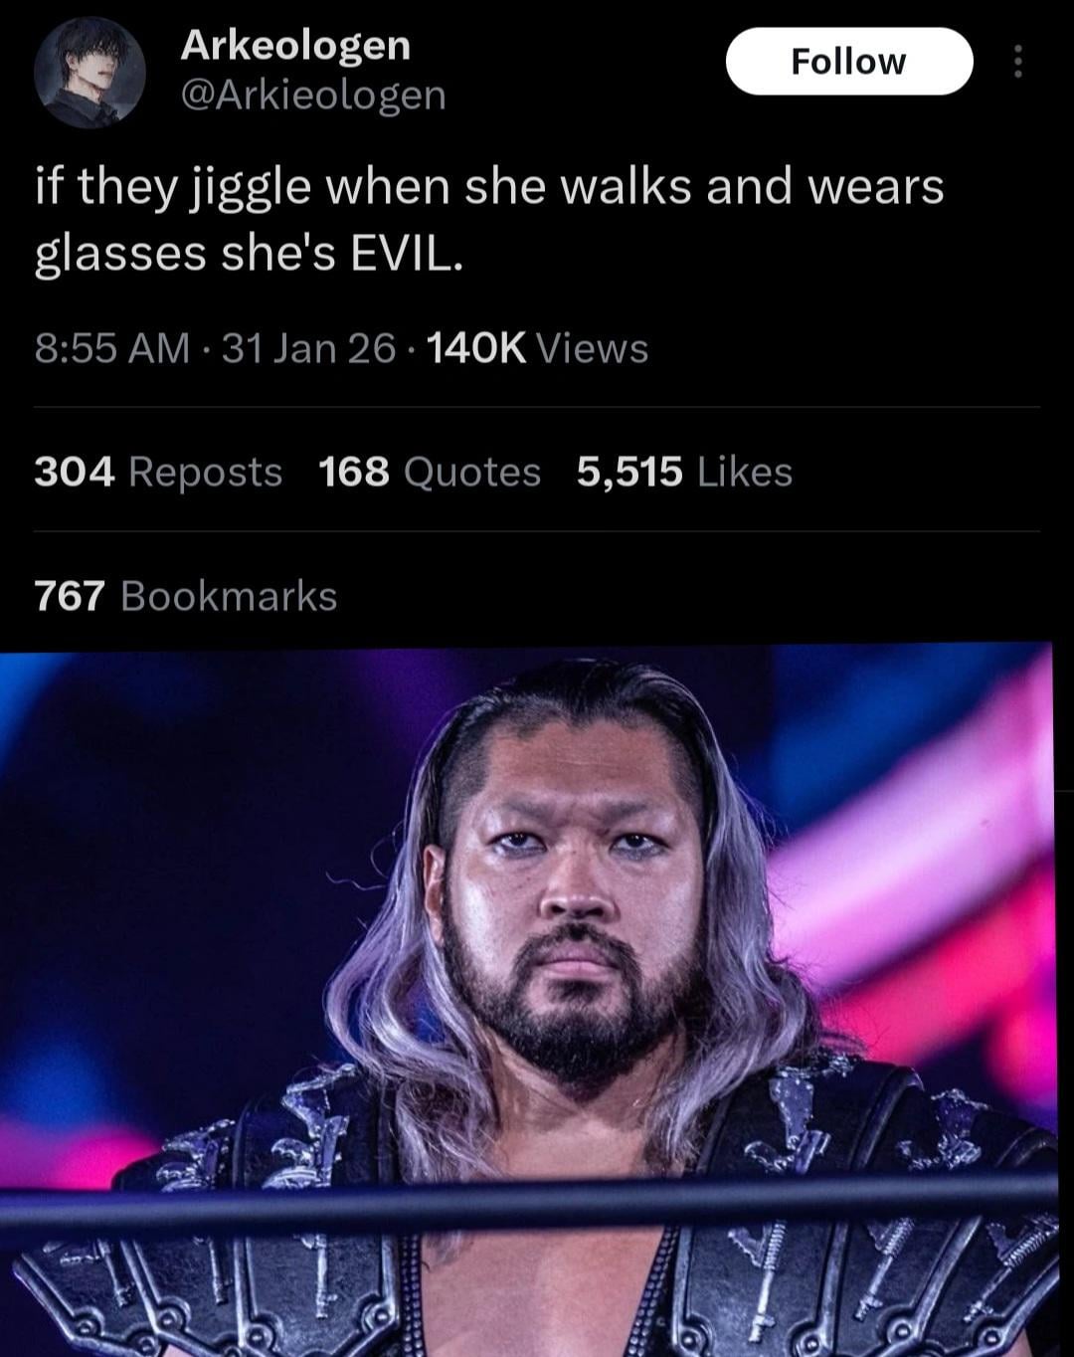
Task: Open the Arkeologen display name link
Action: coord(295,46)
